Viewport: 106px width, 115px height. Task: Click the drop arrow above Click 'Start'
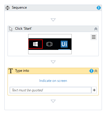tap(53, 20)
